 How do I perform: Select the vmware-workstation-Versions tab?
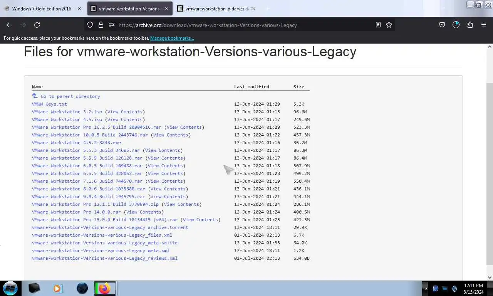point(130,8)
